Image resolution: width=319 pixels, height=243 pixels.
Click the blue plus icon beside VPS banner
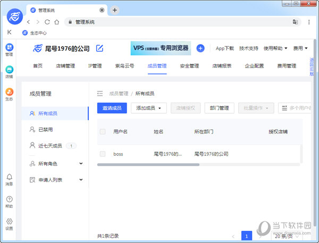click(200, 48)
